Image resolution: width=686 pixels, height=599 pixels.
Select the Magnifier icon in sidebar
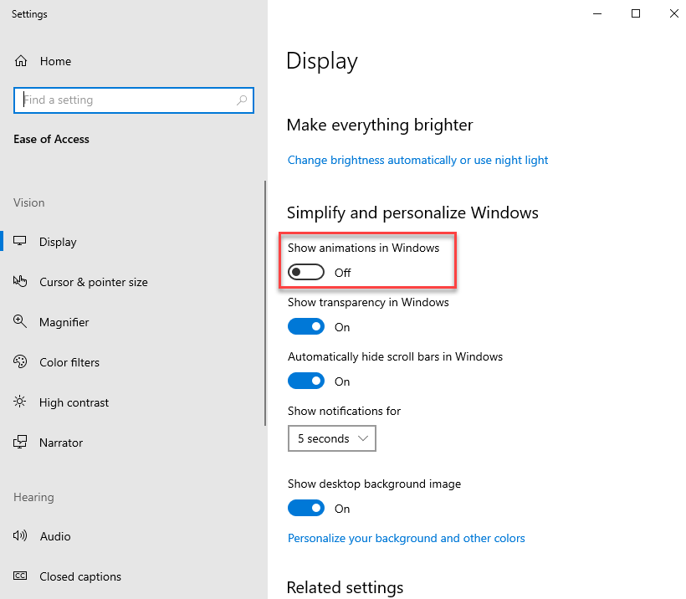pos(20,321)
